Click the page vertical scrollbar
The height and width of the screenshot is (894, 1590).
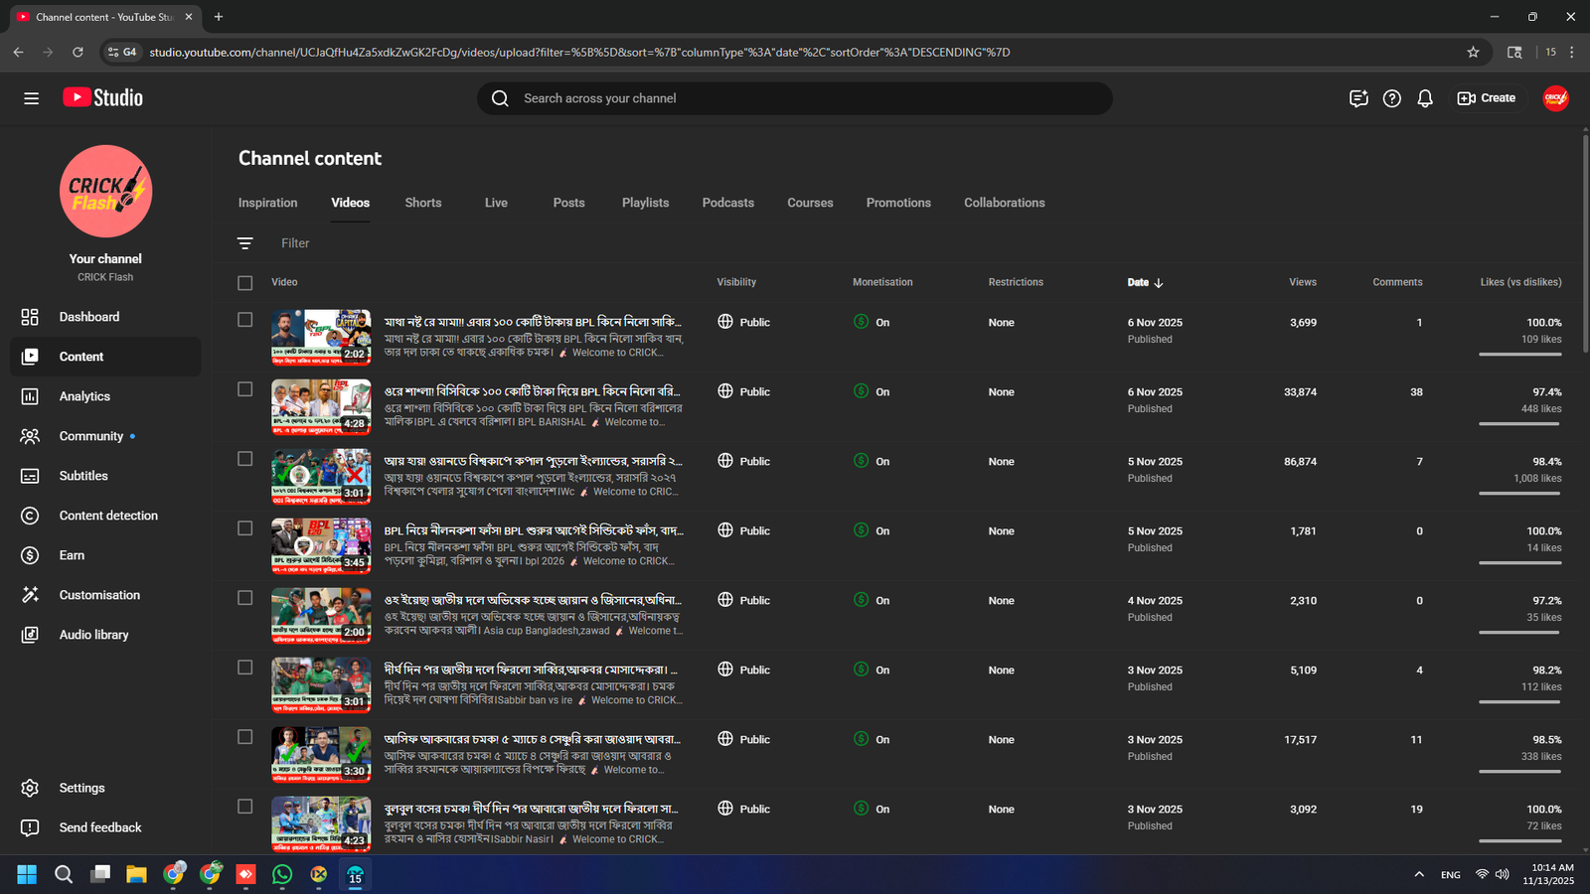tap(1585, 243)
